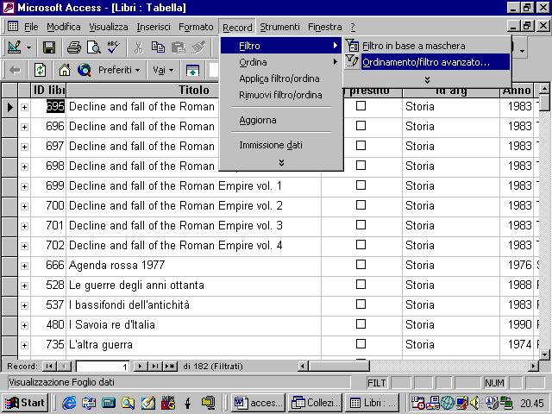This screenshot has height=414, width=552.
Task: Tick prestito checkbox for Le guerre degli anni ottanta
Action: coord(361,284)
